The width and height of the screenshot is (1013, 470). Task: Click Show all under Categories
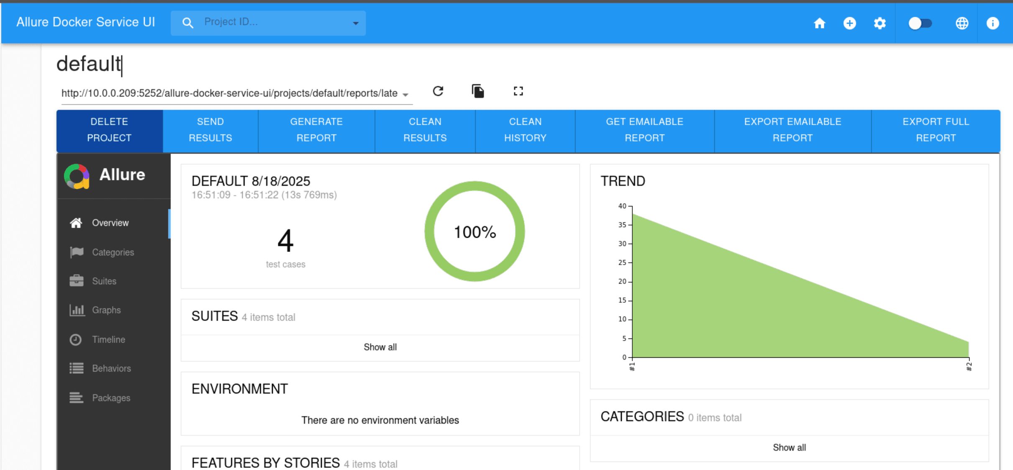(789, 447)
